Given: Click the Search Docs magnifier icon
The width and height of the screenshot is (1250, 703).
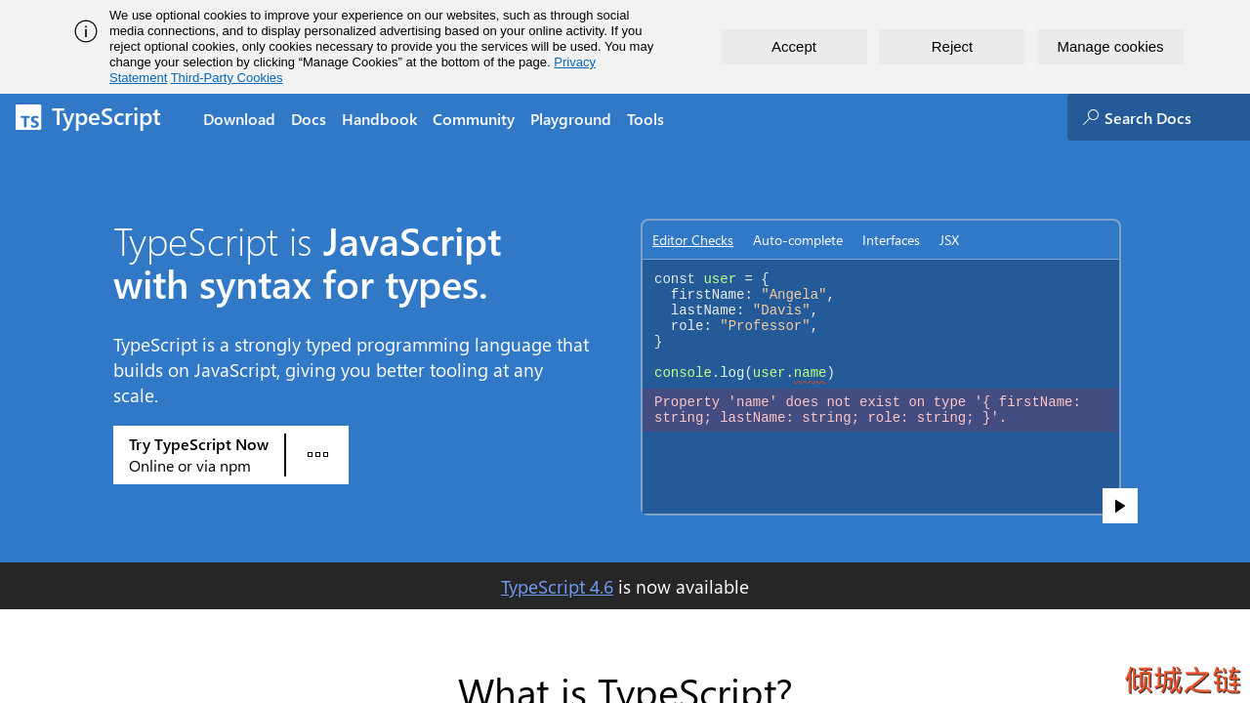Looking at the screenshot, I should [1091, 117].
